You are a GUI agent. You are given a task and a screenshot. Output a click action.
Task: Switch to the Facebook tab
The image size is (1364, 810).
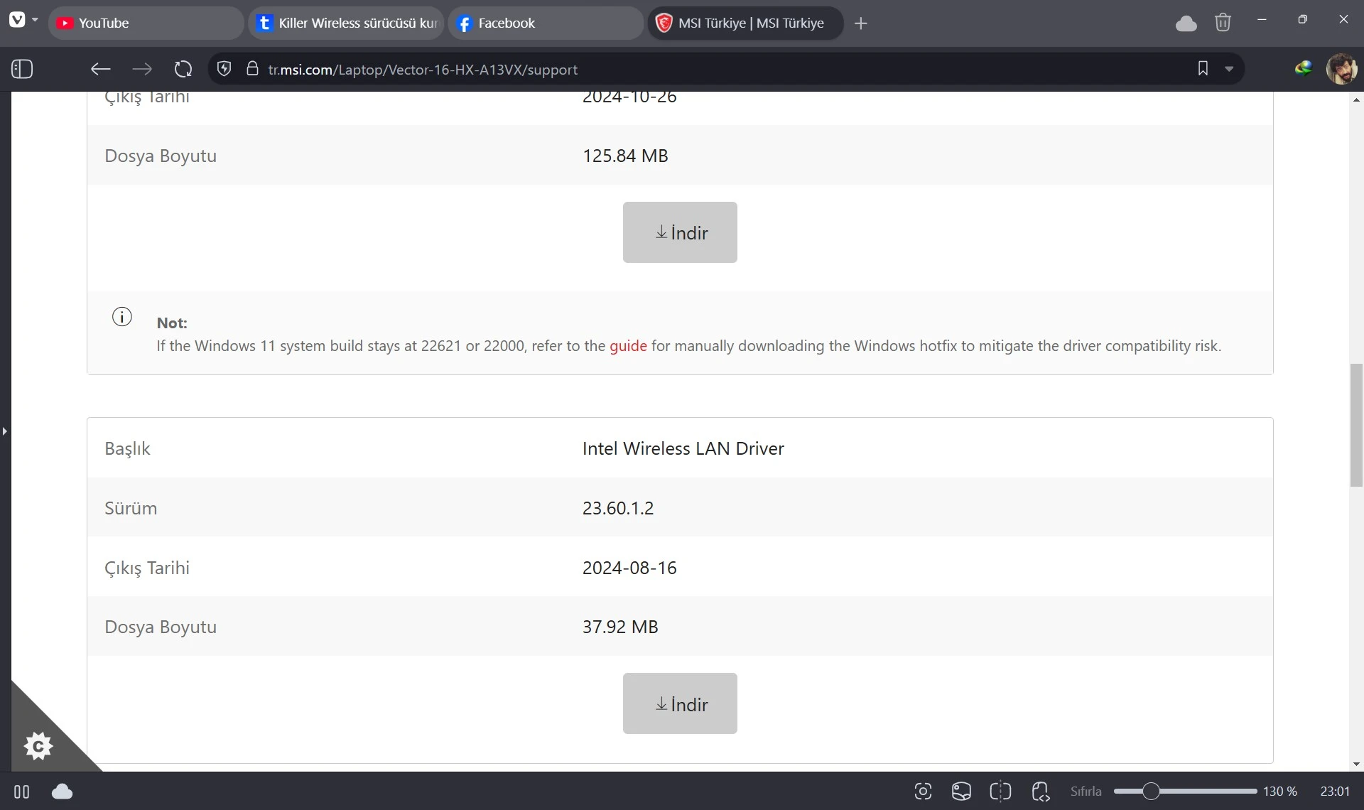pos(546,23)
